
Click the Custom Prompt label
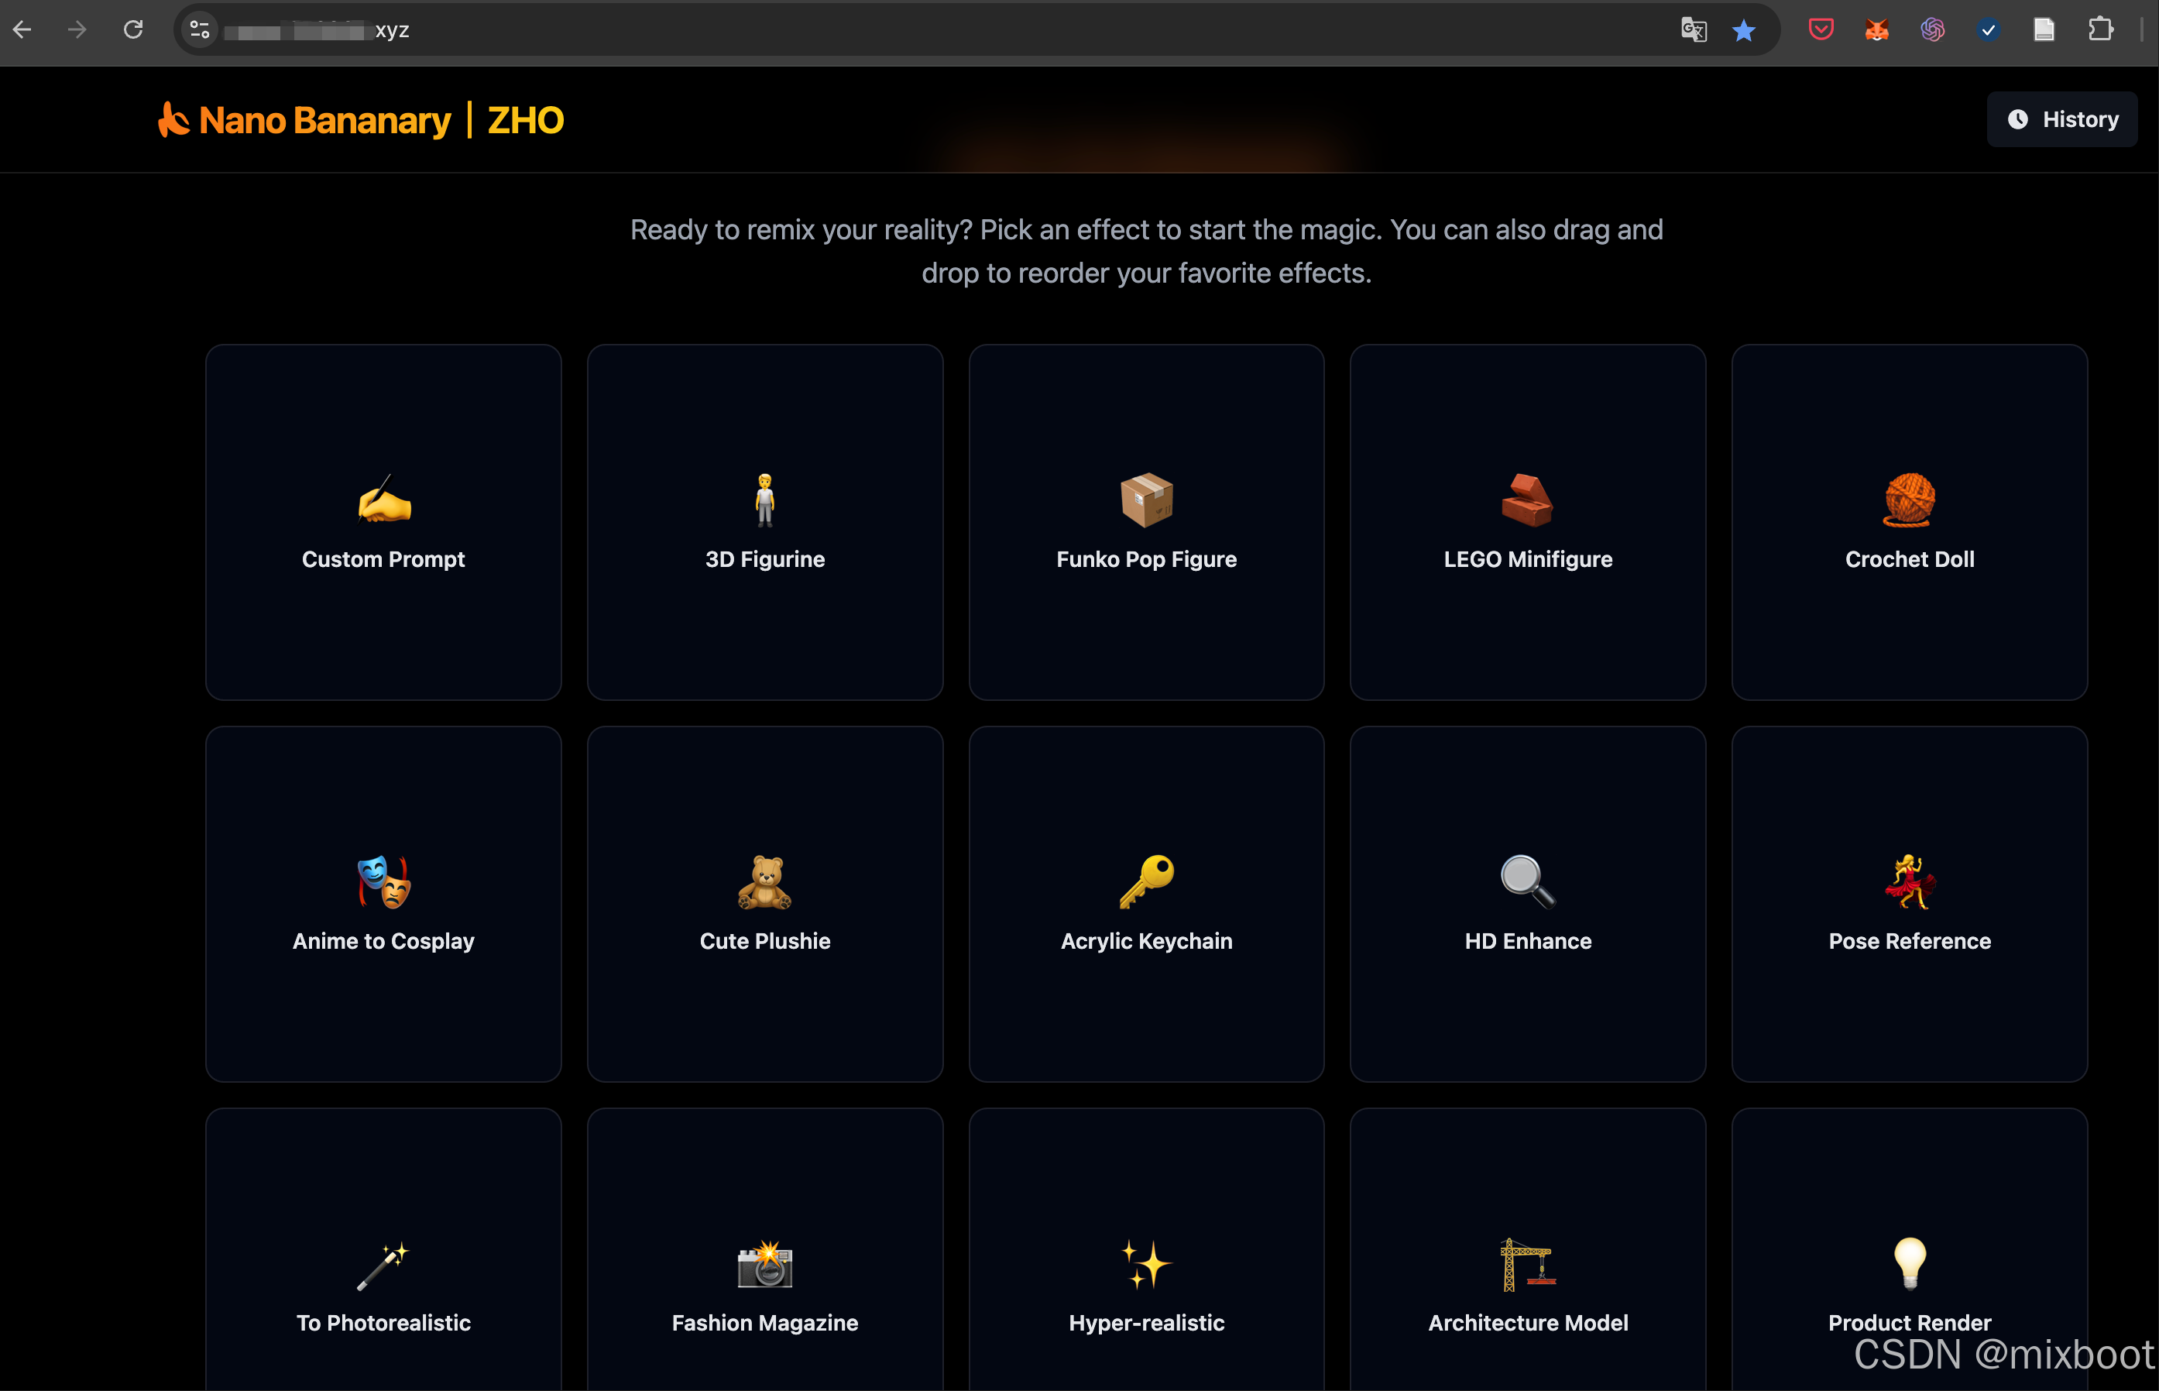pos(383,559)
